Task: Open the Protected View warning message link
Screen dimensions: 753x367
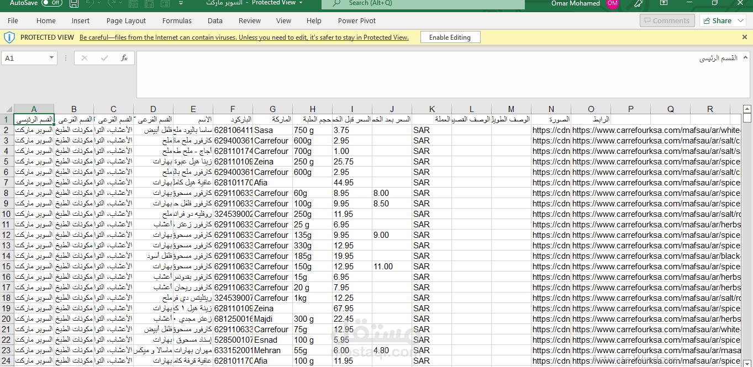Action: tap(244, 38)
